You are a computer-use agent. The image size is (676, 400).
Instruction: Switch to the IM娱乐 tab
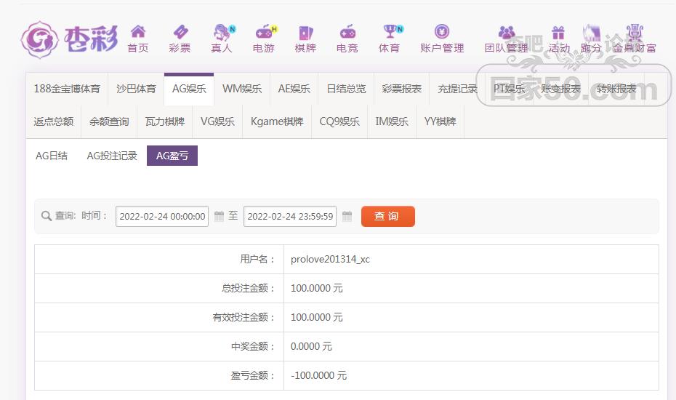392,121
